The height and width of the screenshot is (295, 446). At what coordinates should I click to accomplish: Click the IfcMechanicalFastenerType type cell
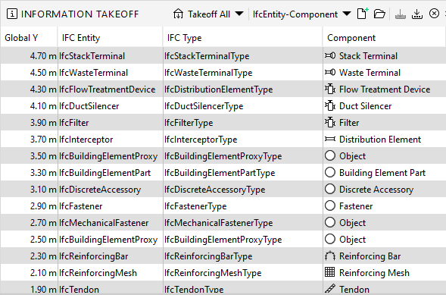point(243,223)
